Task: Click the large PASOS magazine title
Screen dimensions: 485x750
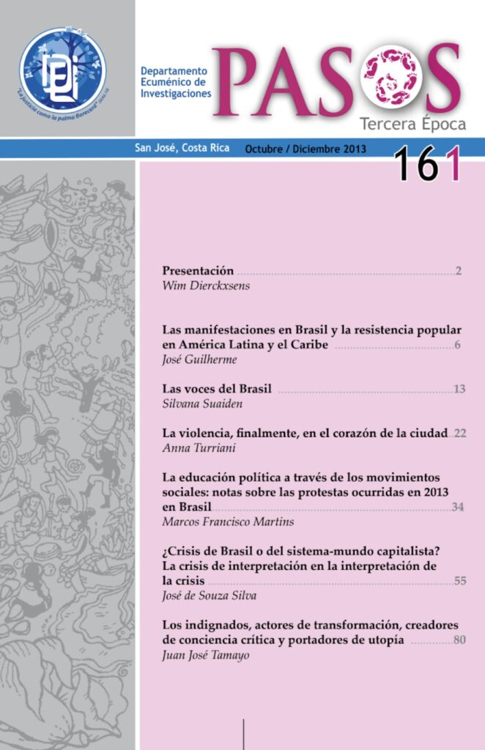Action: (337, 81)
